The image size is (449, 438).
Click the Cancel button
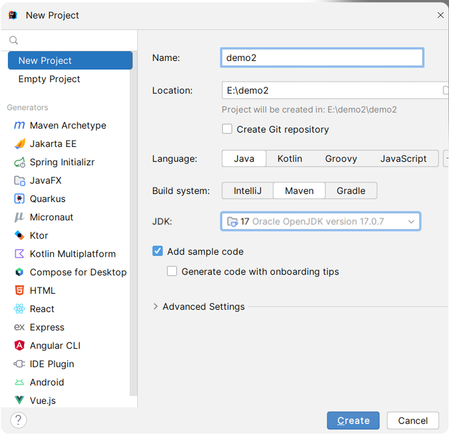[x=412, y=421]
